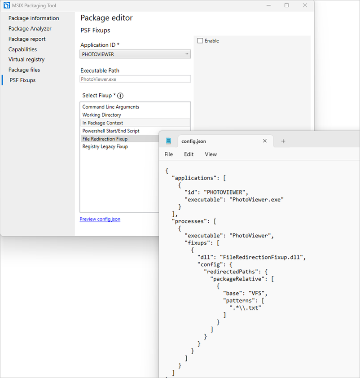
Task: Open Package Analyzer page
Action: click(x=30, y=28)
